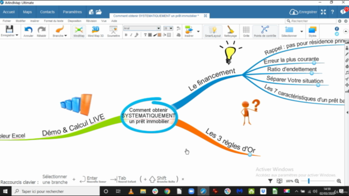Image resolution: width=349 pixels, height=196 pixels.
Task: Open the Paramètres tab
Action: pyautogui.click(x=73, y=12)
